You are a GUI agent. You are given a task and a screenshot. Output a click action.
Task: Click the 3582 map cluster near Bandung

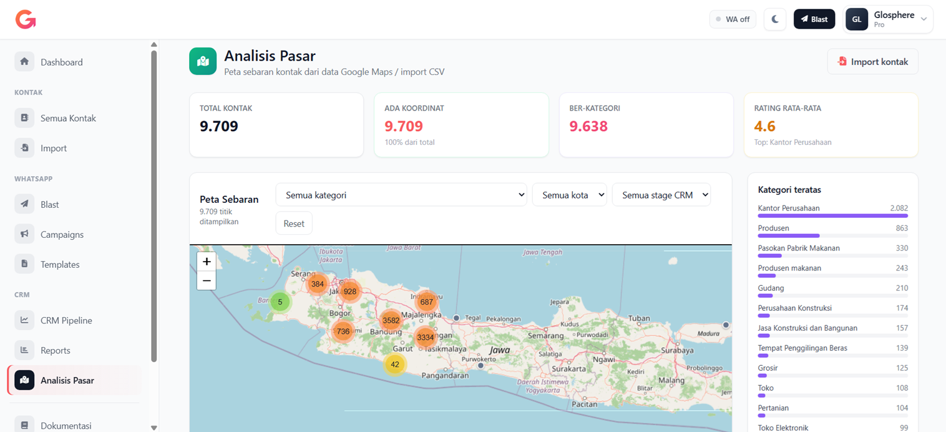coord(391,320)
